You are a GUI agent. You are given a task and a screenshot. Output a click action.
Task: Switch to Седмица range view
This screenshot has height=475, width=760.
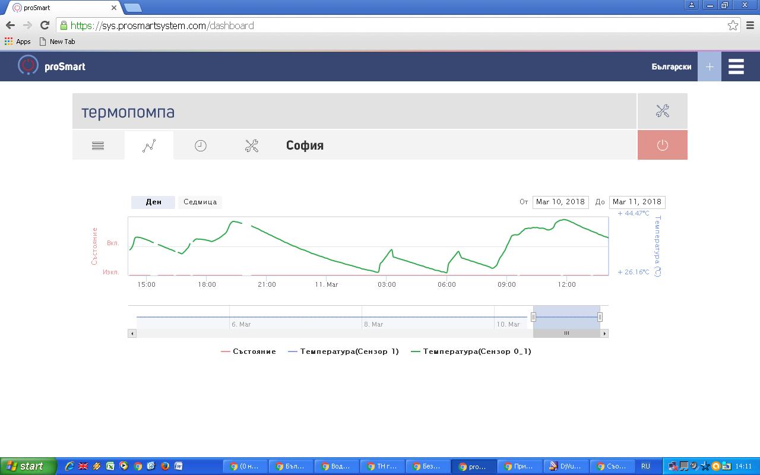[200, 202]
